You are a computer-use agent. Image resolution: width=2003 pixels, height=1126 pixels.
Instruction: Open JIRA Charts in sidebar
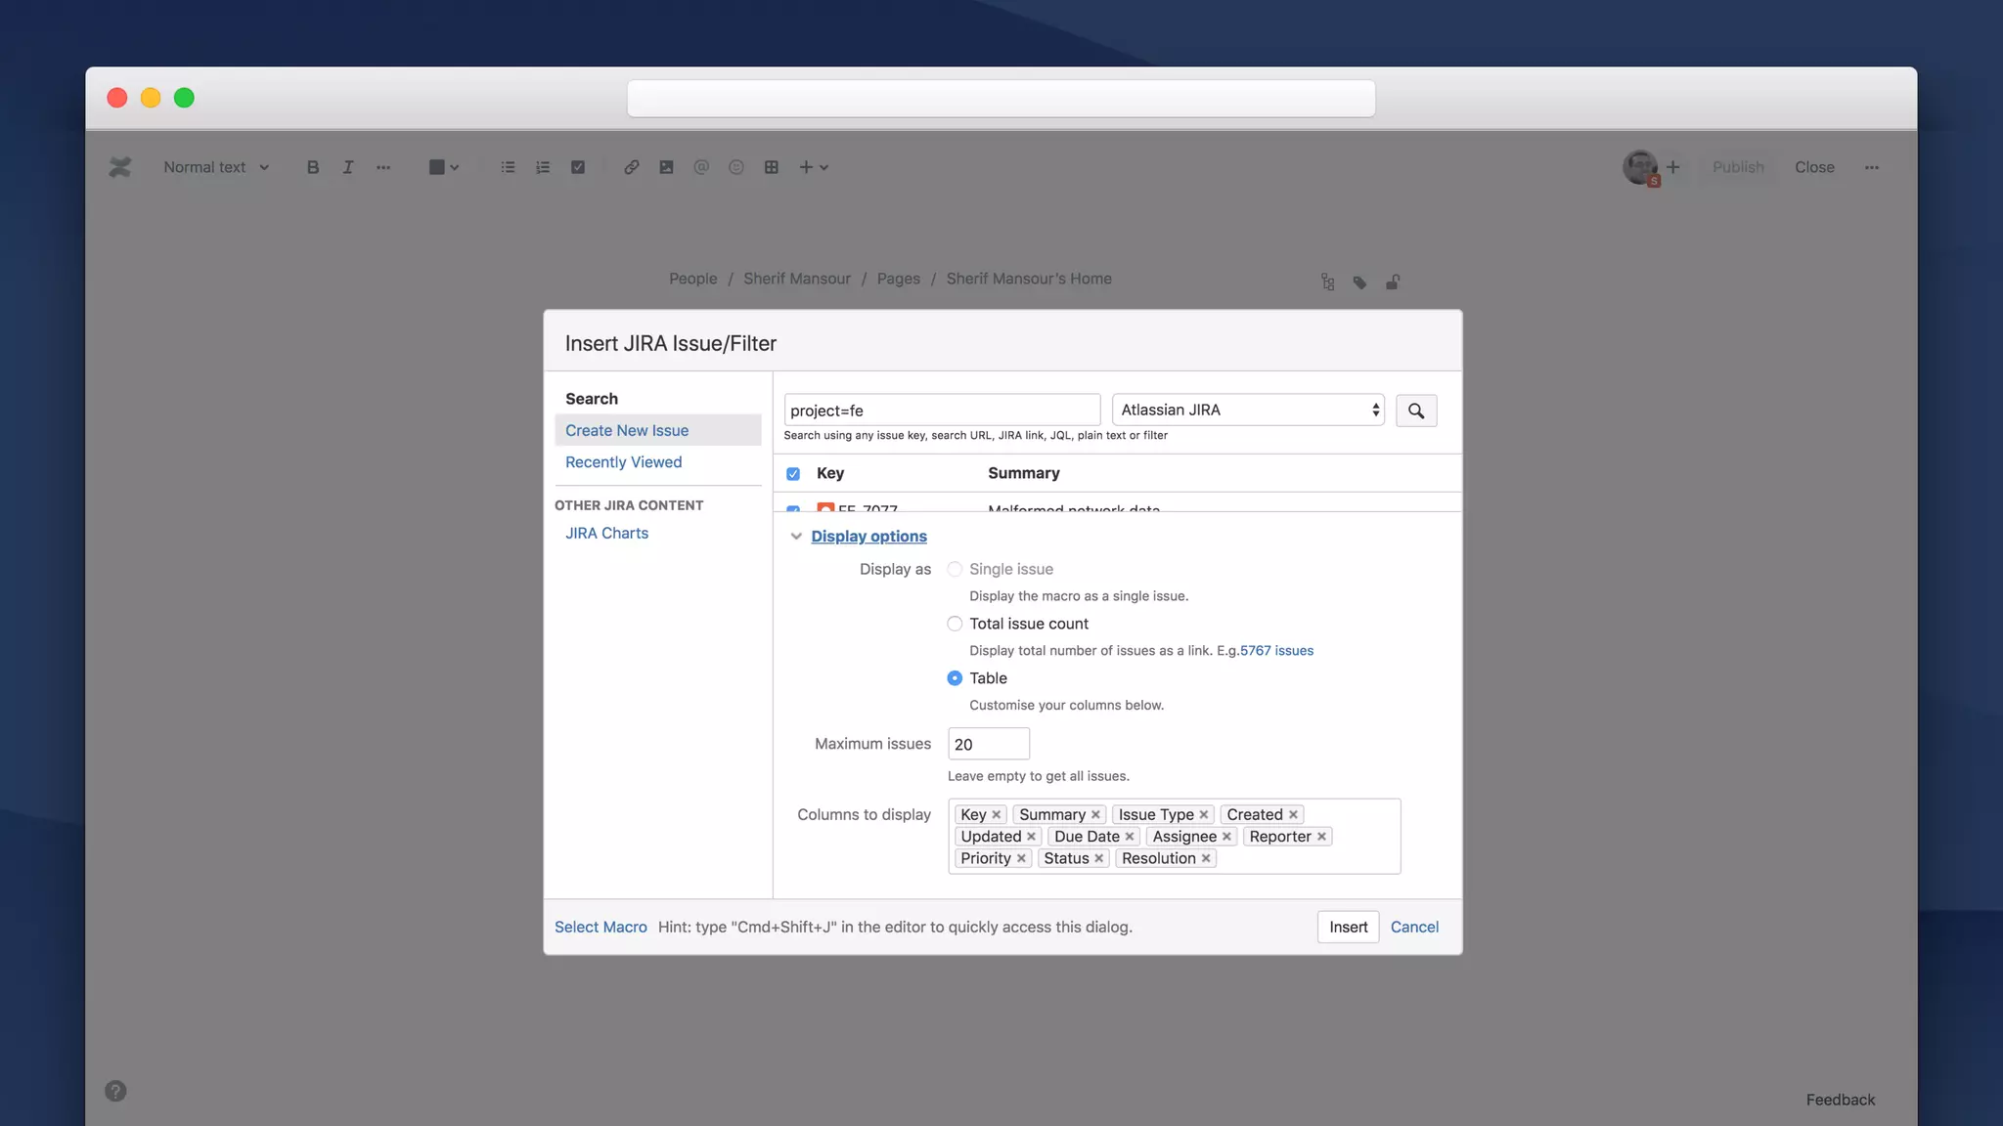[606, 533]
